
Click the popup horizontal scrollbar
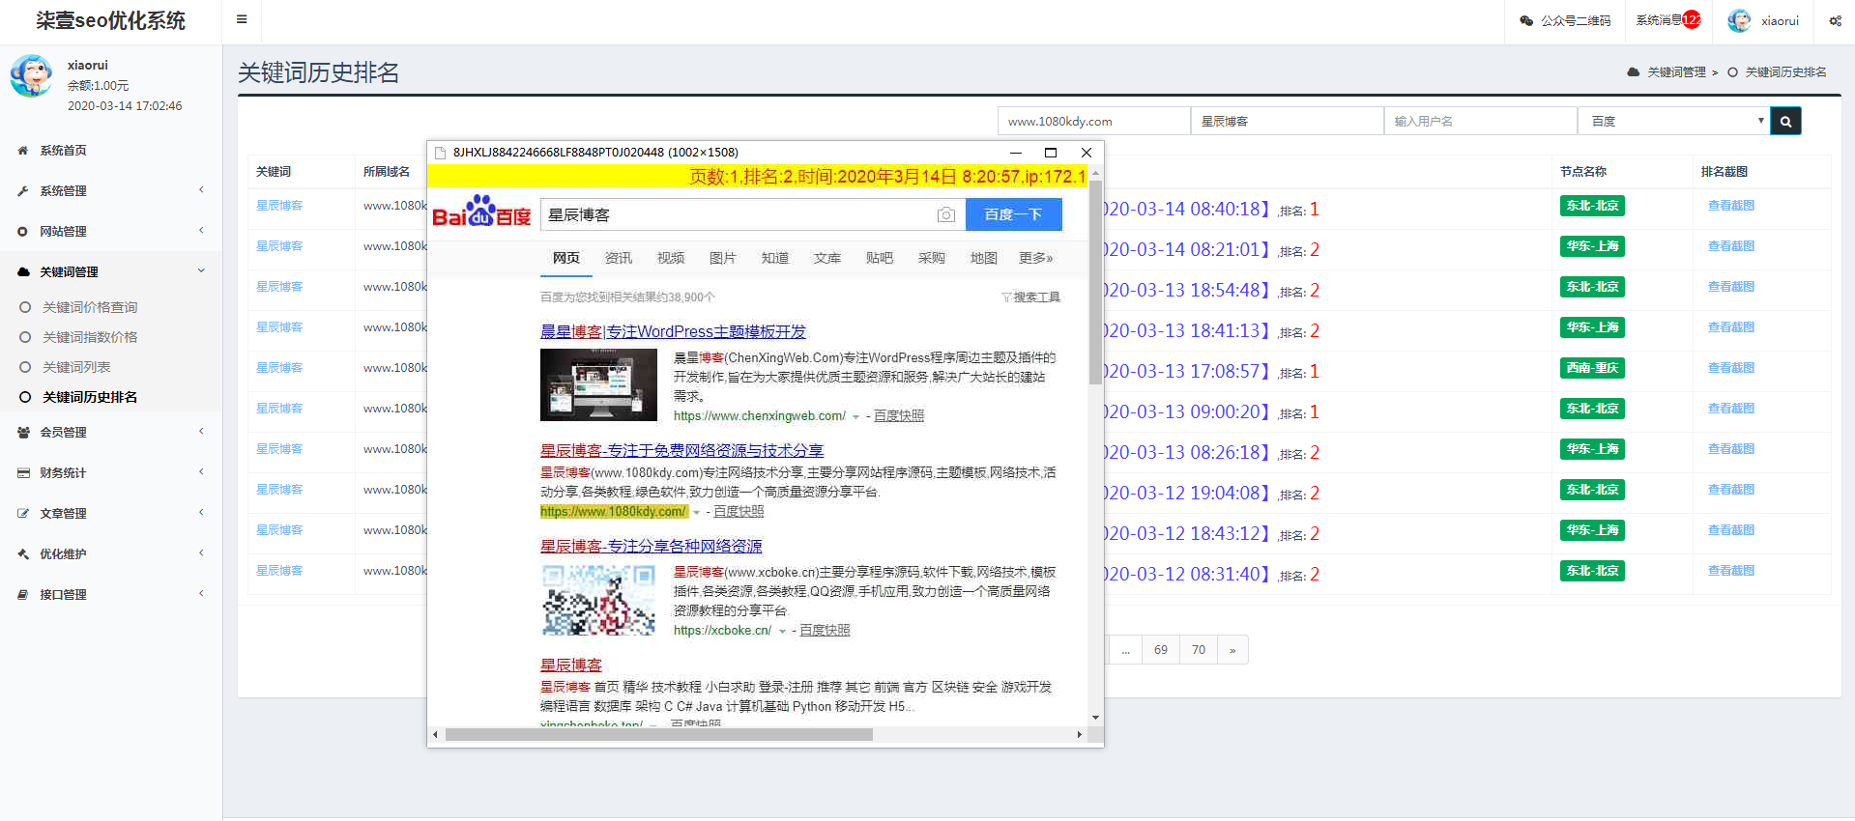(x=658, y=735)
